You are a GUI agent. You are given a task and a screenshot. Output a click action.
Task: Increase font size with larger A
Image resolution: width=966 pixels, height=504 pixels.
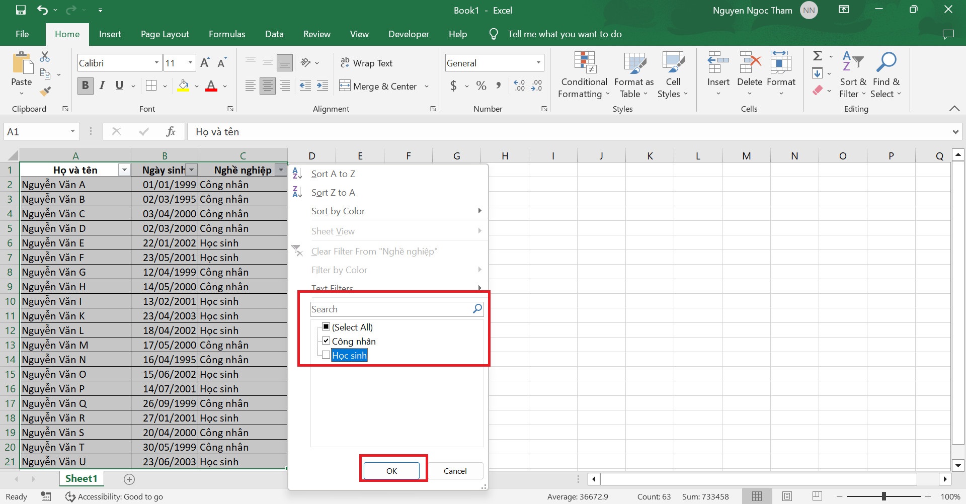pyautogui.click(x=205, y=63)
